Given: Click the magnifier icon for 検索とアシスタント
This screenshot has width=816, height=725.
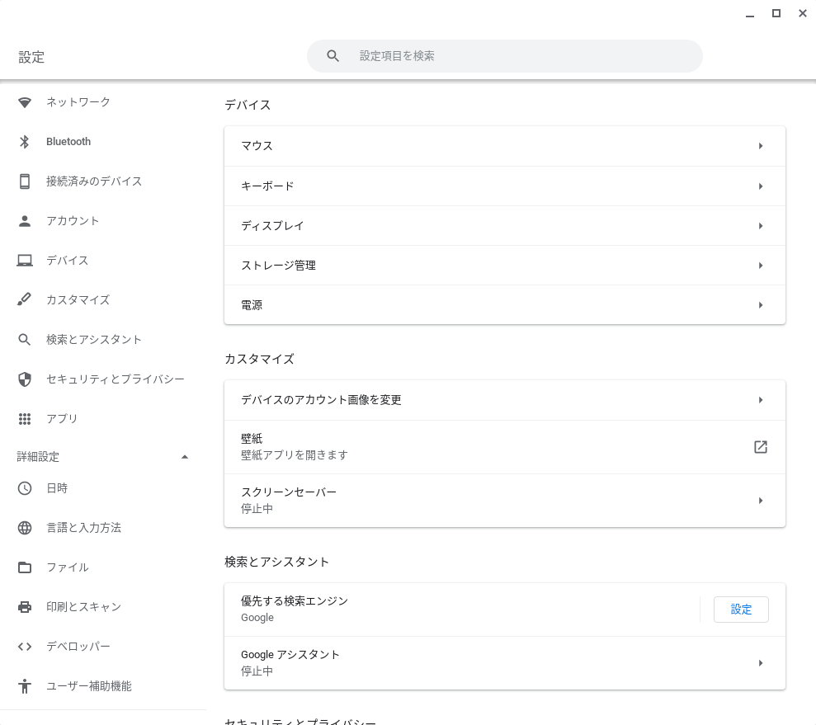Looking at the screenshot, I should pyautogui.click(x=25, y=340).
